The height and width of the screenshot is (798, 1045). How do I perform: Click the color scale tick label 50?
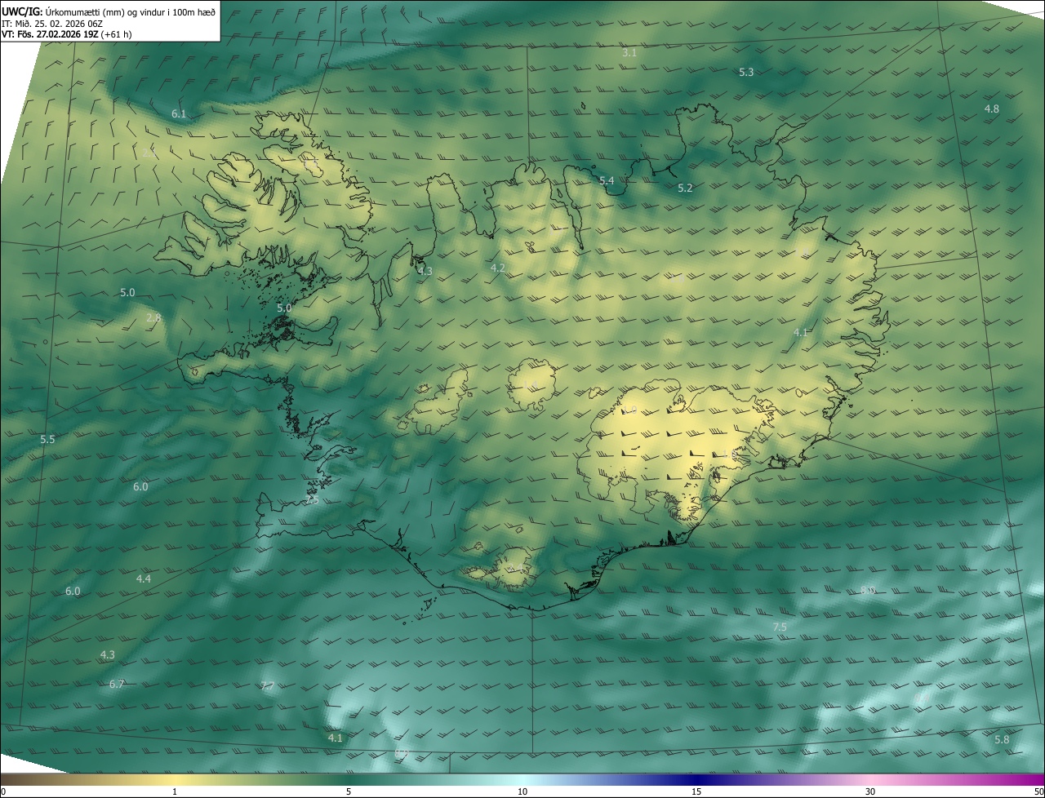[1038, 791]
